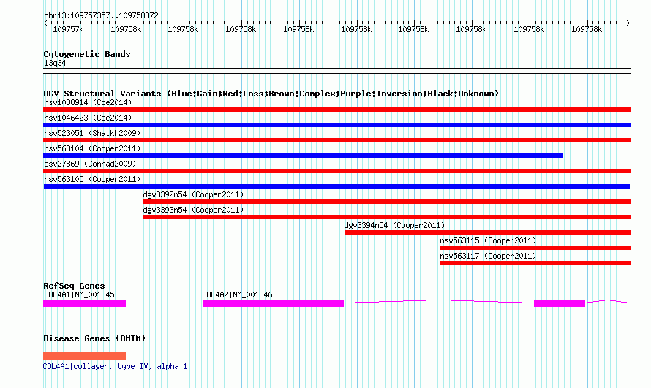
Task: Click the nsv563105 (Cooper2011) gain bar
Action: 336,186
